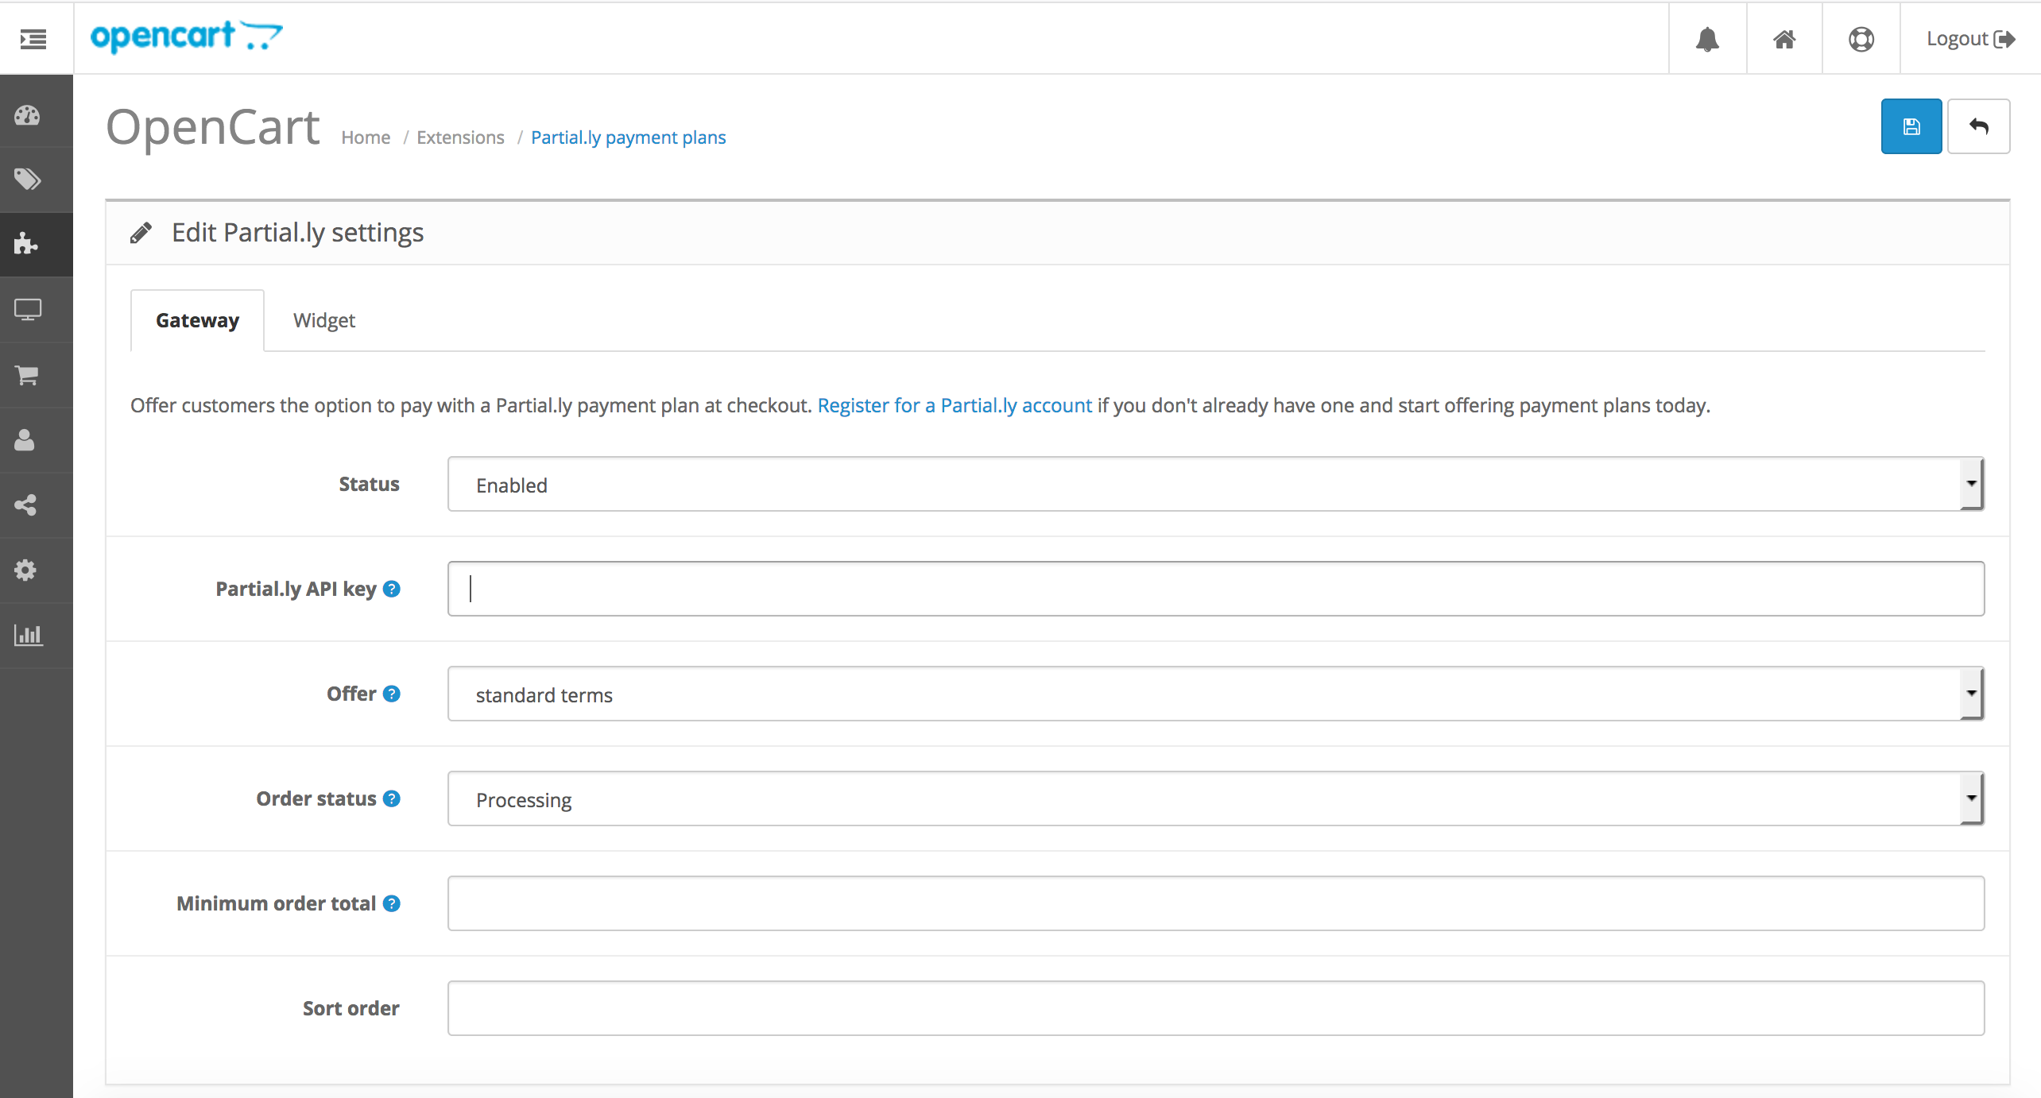Image resolution: width=2041 pixels, height=1098 pixels.
Task: Open the Reports bar chart sidebar icon
Action: (28, 635)
